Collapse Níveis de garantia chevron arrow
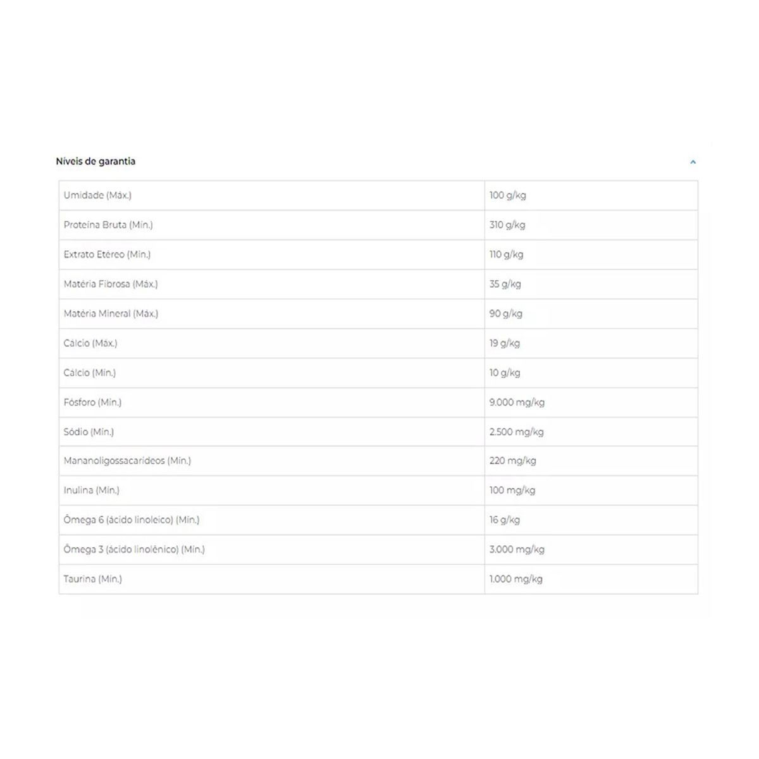This screenshot has height=759, width=759. click(x=693, y=162)
